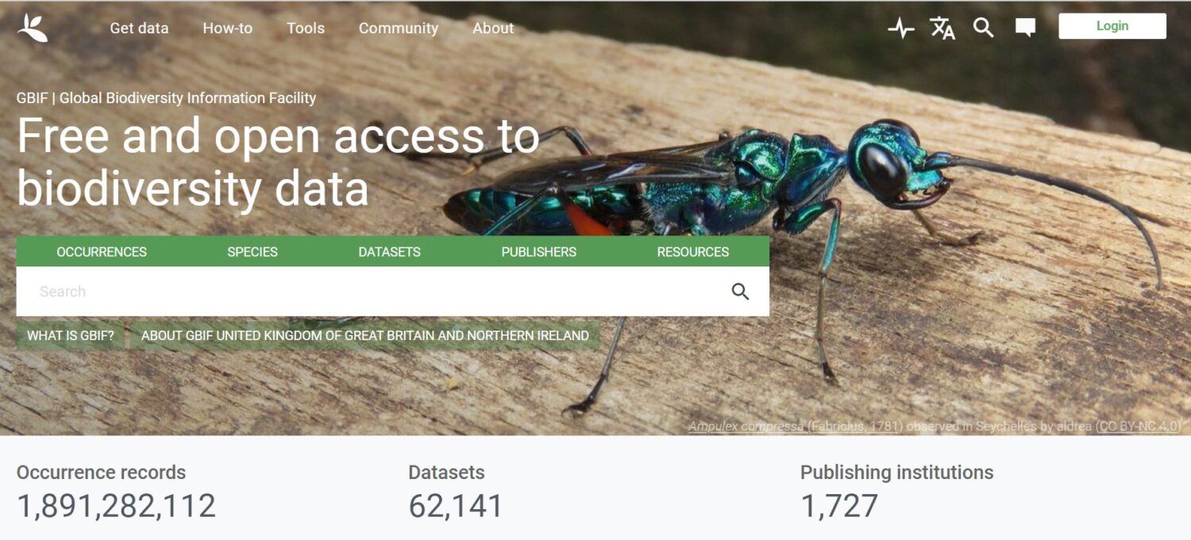The image size is (1191, 540).
Task: Open the language translation icon
Action: point(942,28)
